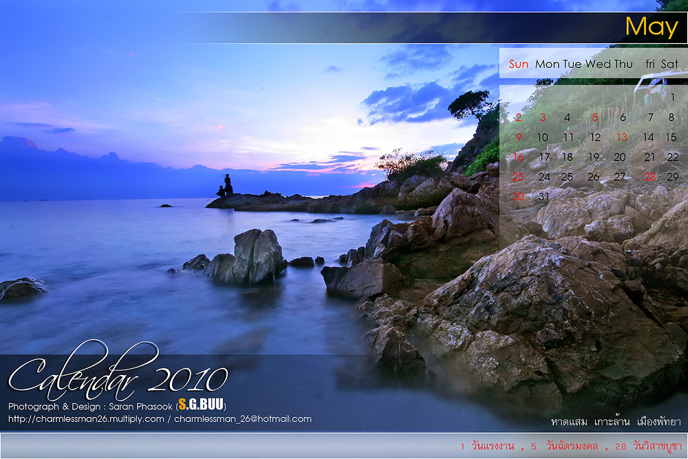Click red date 9 in the calendar grid
This screenshot has height=459, width=688.
[519, 138]
